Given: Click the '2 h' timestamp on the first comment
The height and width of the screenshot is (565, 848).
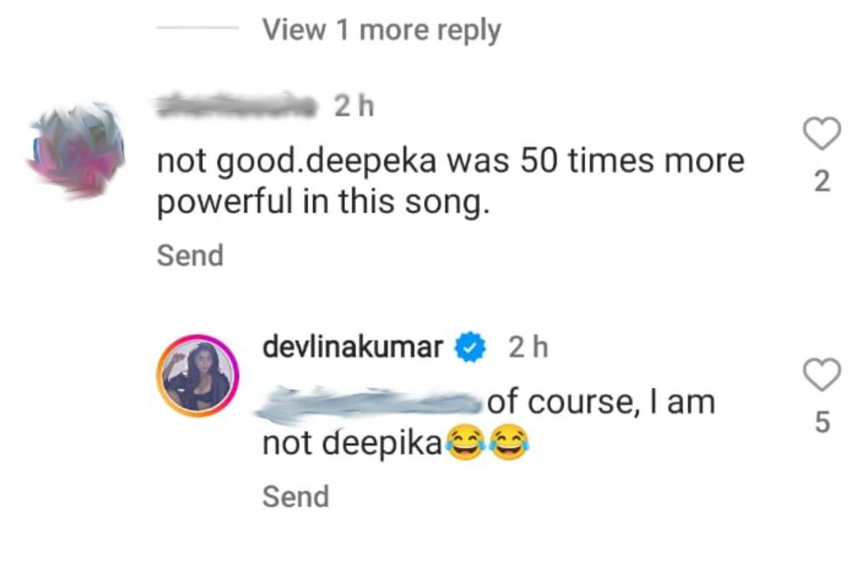Looking at the screenshot, I should (353, 107).
